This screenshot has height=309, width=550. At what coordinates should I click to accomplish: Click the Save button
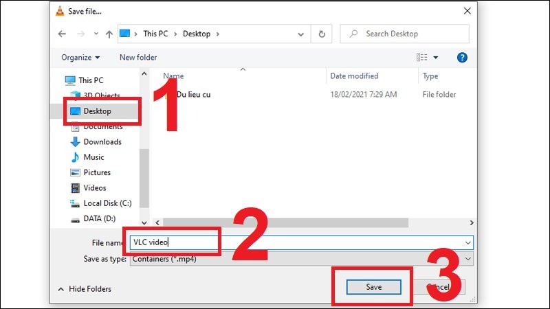[373, 286]
